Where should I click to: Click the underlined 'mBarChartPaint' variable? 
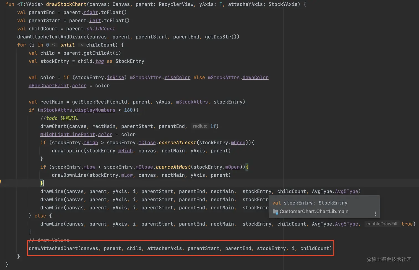[49, 86]
